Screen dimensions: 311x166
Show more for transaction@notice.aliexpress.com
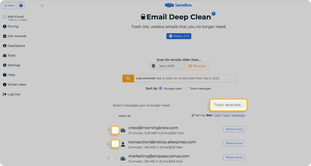click(x=234, y=143)
